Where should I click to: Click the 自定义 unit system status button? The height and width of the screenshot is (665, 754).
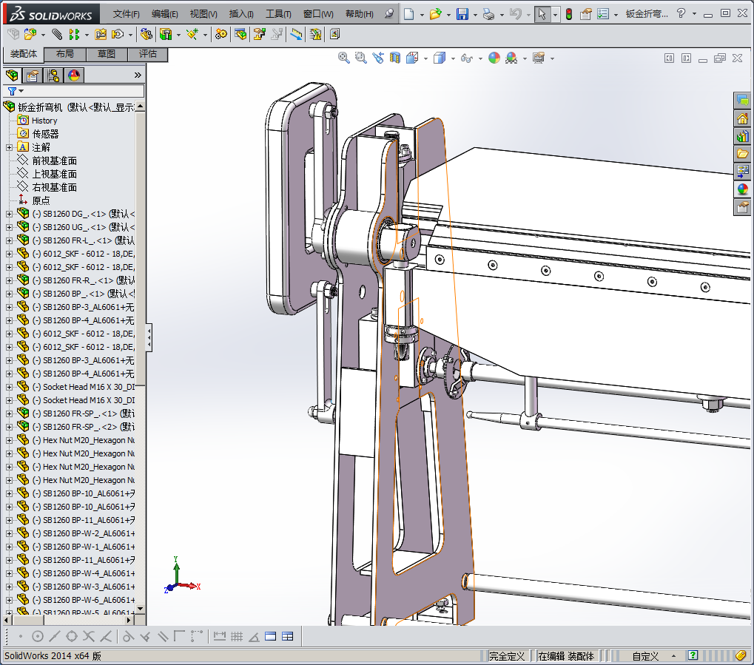[x=645, y=656]
